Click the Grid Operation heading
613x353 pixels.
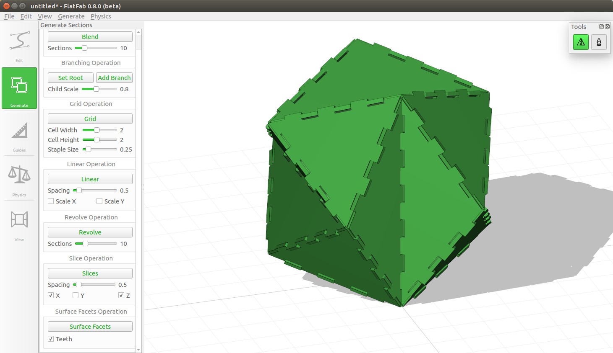(x=91, y=104)
